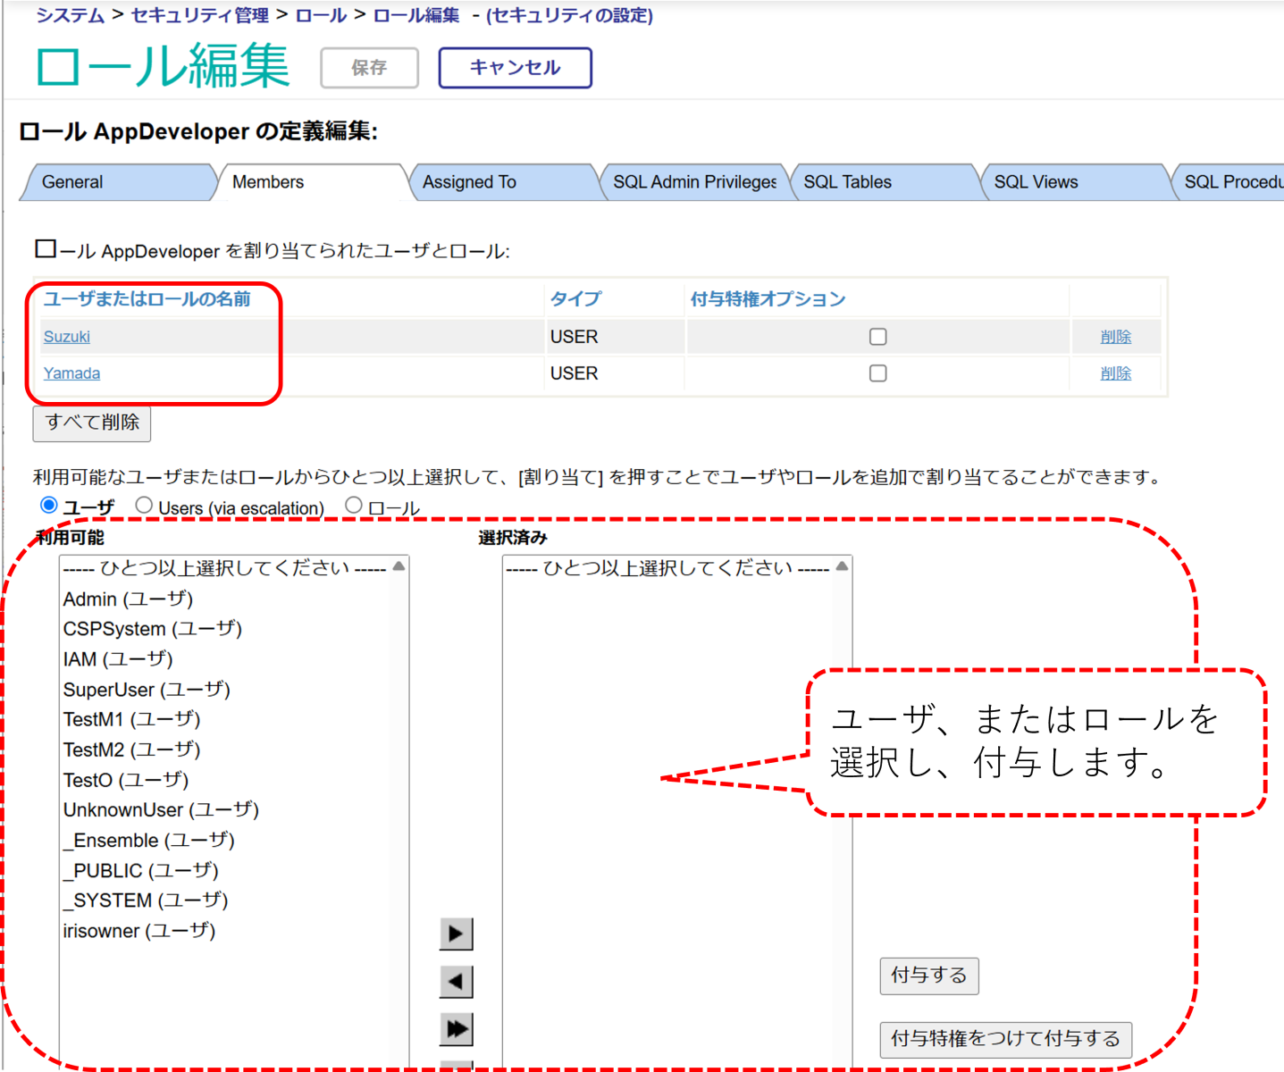This screenshot has height=1072, width=1284.
Task: Open the Assigned To tab
Action: click(469, 182)
